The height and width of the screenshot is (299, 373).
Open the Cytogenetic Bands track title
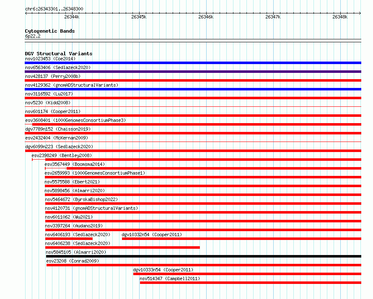click(50, 31)
